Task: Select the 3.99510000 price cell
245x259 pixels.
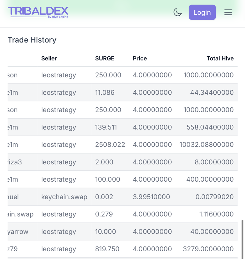Action: pos(151,197)
